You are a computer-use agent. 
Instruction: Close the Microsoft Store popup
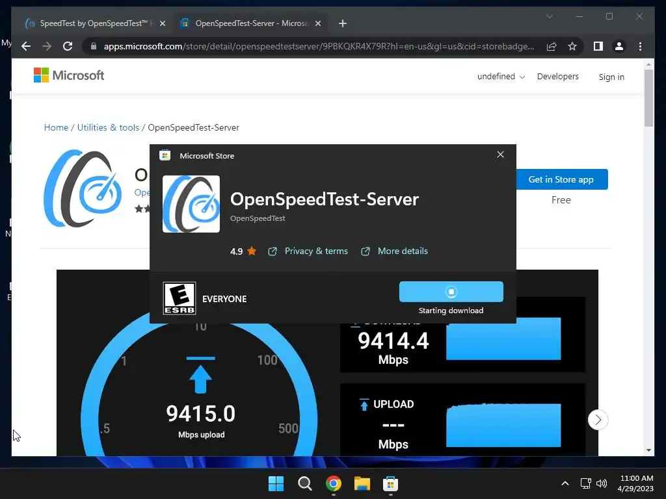(500, 155)
